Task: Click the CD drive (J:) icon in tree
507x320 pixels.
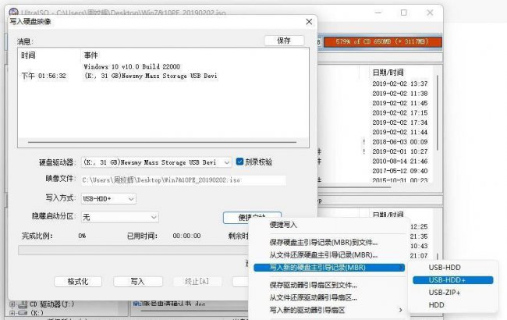Action: pyautogui.click(x=23, y=304)
